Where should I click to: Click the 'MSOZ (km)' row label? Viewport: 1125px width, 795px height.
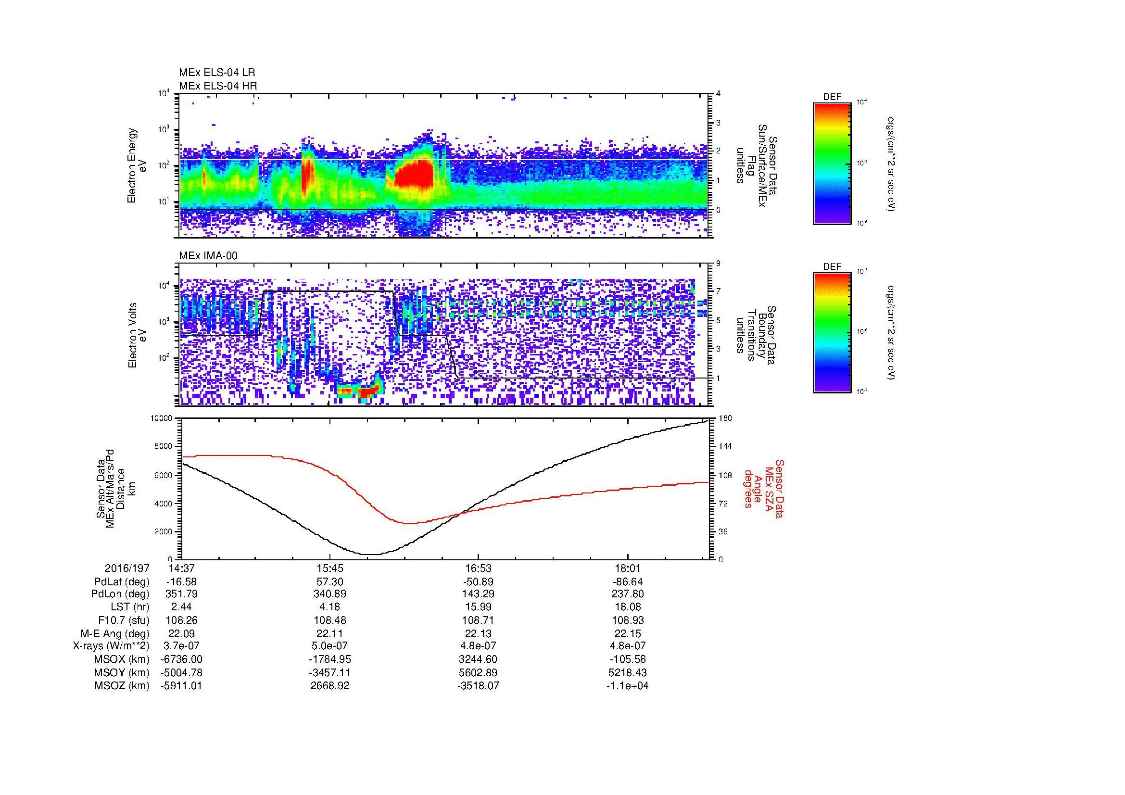pyautogui.click(x=122, y=686)
